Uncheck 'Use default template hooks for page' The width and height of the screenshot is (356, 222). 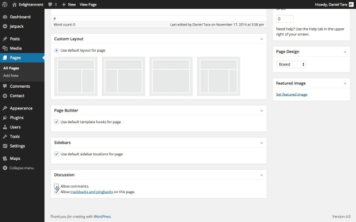click(x=57, y=122)
